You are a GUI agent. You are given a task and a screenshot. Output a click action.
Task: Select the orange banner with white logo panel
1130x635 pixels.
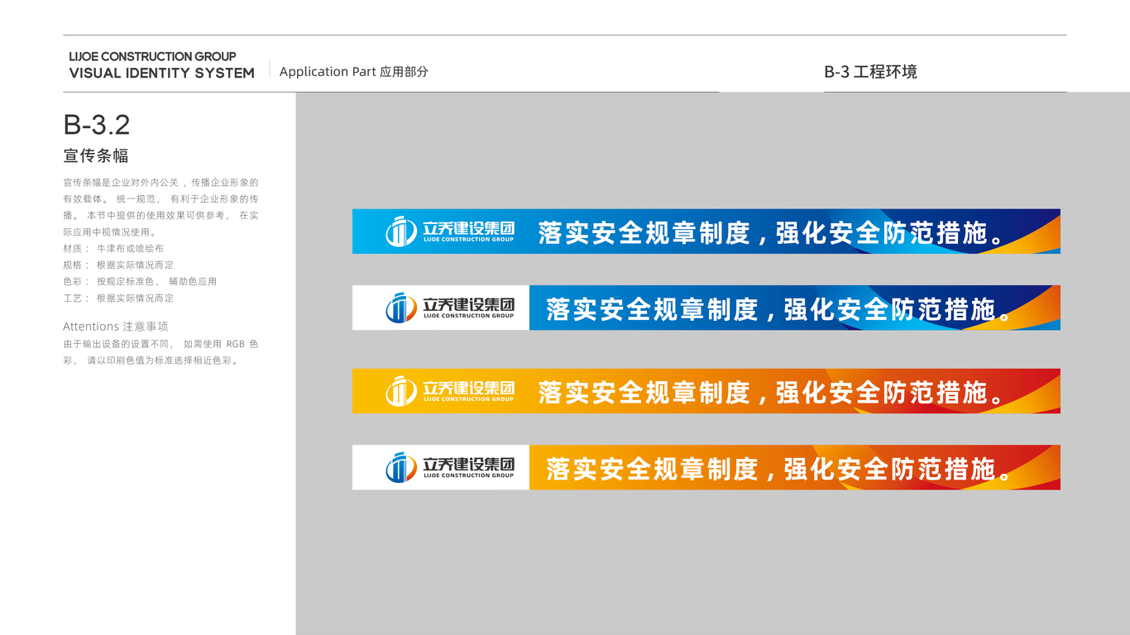706,467
